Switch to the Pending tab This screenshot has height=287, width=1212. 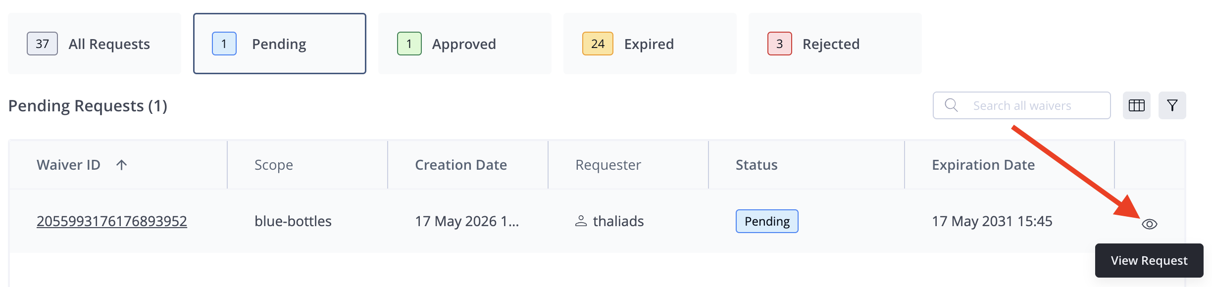[x=280, y=44]
